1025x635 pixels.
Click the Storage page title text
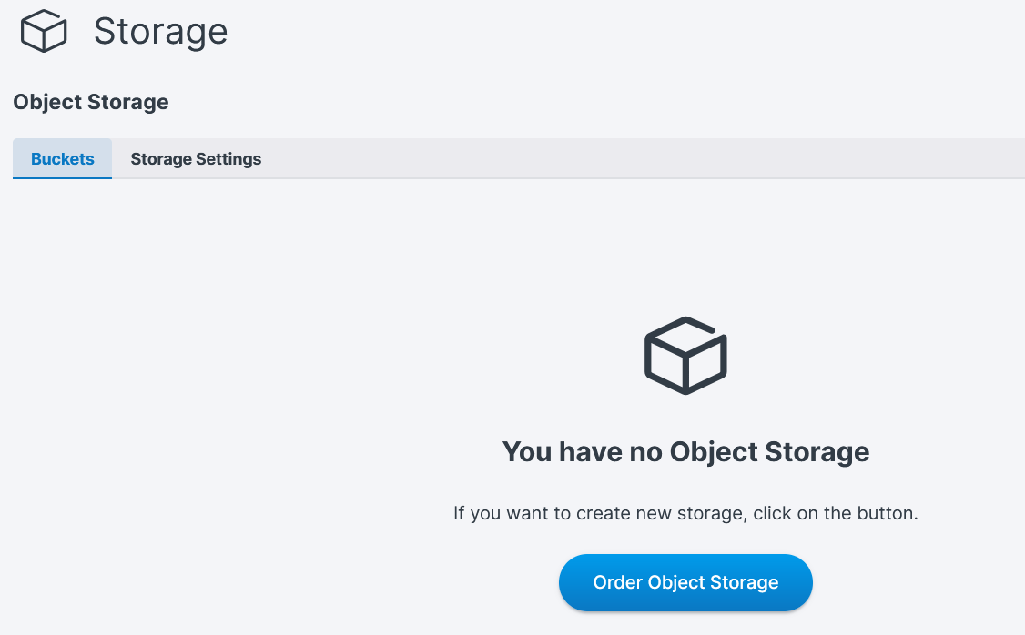click(160, 32)
